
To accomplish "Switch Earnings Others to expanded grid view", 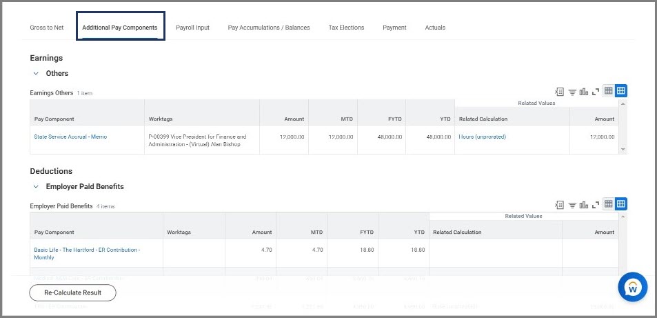I will tap(621, 91).
